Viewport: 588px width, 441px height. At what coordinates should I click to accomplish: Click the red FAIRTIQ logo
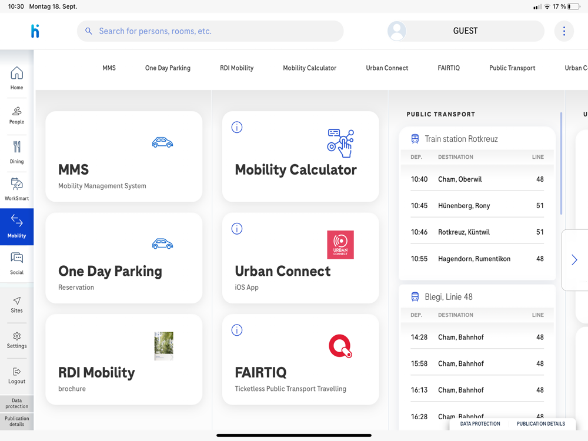(340, 346)
